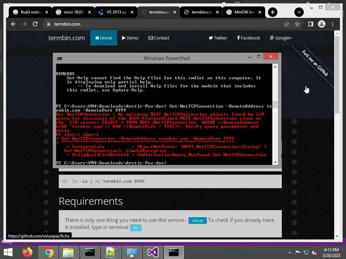
Task: Click the PowerShell prompt line at bottom
Action: [x=111, y=163]
